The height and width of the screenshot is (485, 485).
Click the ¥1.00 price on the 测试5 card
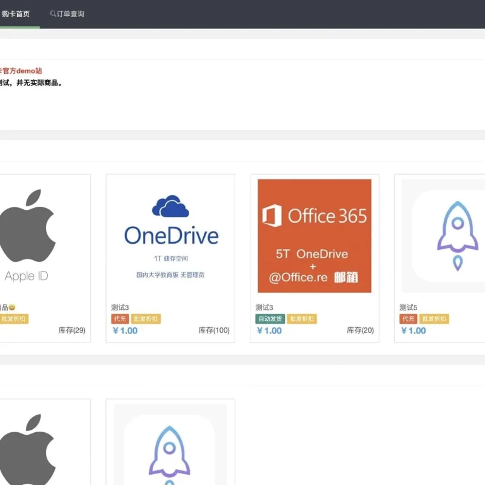413,330
